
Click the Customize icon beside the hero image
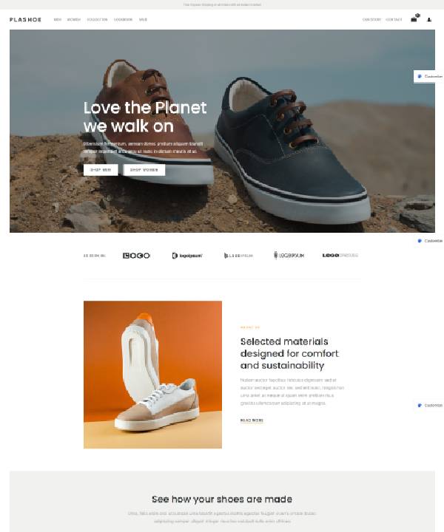coord(420,76)
